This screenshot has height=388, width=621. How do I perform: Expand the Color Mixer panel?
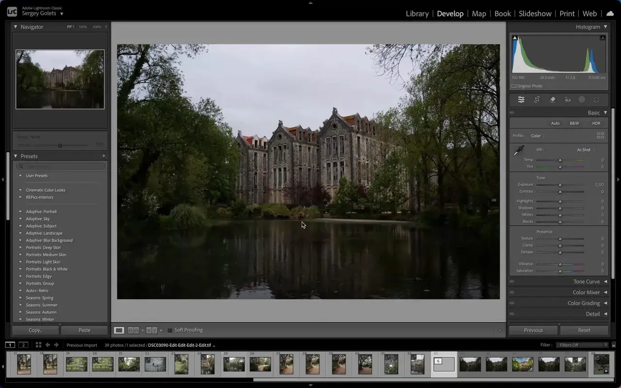click(x=605, y=292)
